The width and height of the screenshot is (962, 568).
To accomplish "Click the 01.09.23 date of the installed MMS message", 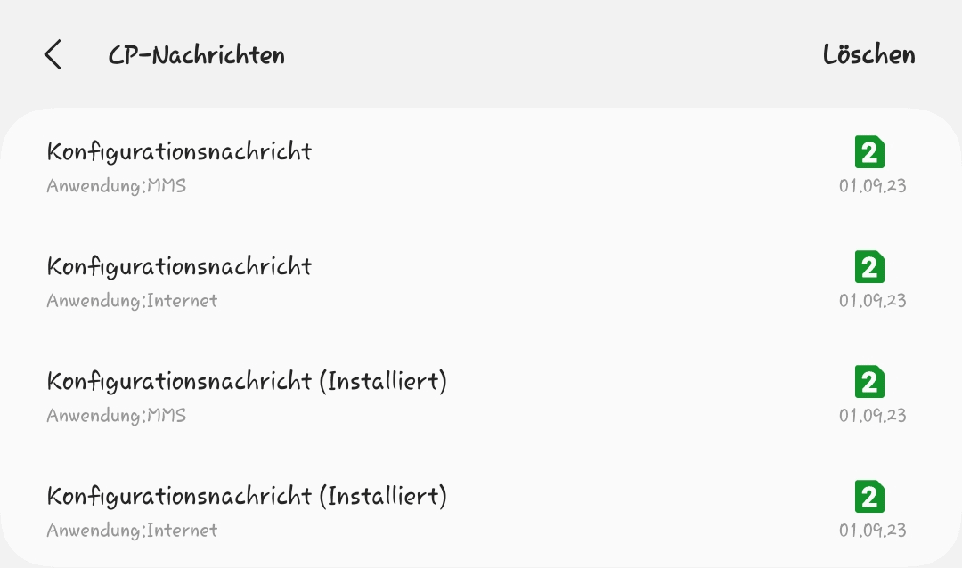I will pyautogui.click(x=872, y=416).
